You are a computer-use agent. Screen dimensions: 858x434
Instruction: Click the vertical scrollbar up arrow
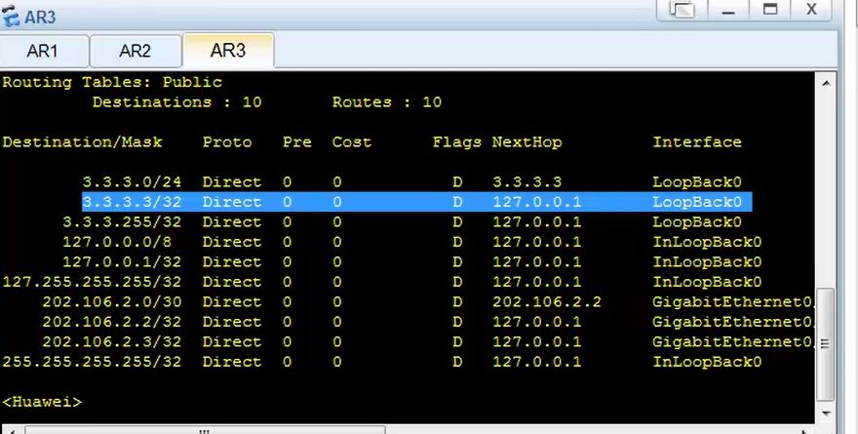pos(826,84)
